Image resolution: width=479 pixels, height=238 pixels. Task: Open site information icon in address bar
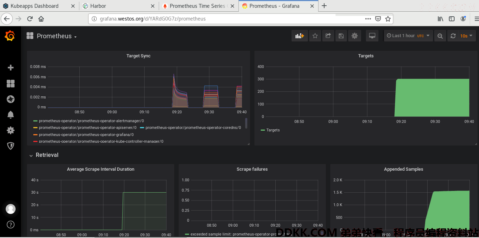(94, 19)
